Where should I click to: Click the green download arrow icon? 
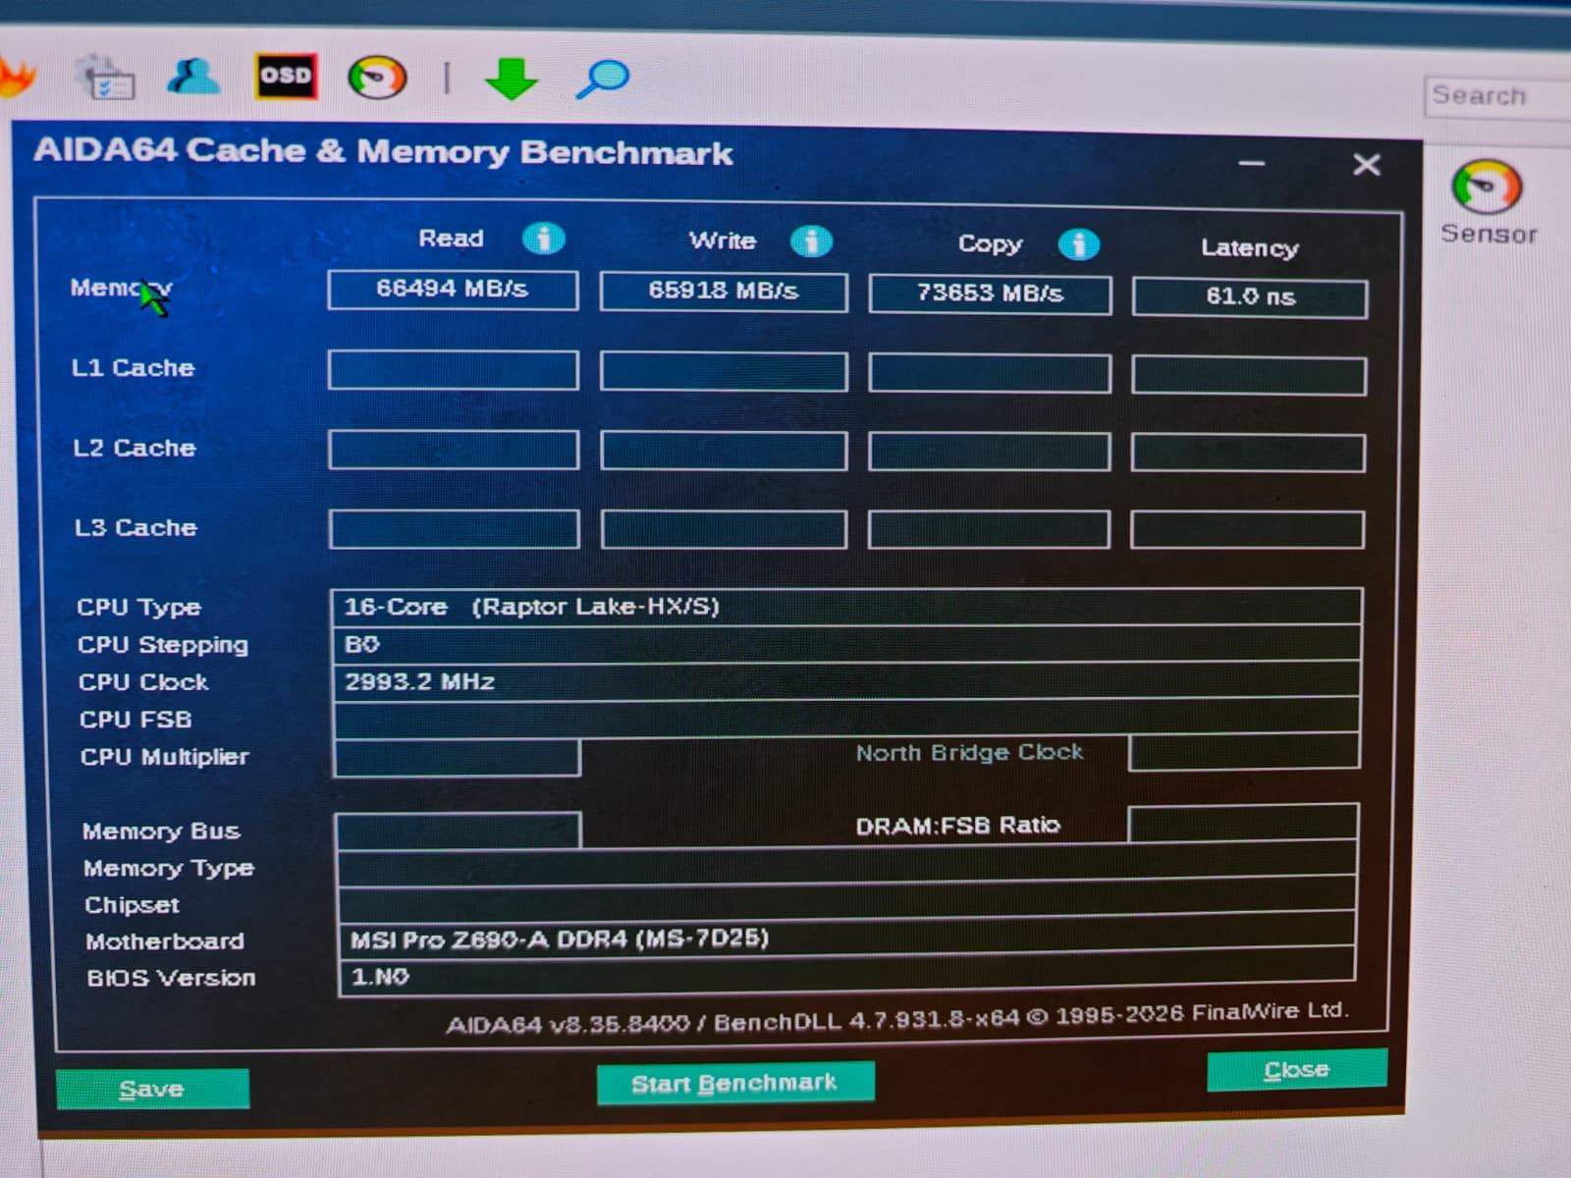(x=512, y=79)
